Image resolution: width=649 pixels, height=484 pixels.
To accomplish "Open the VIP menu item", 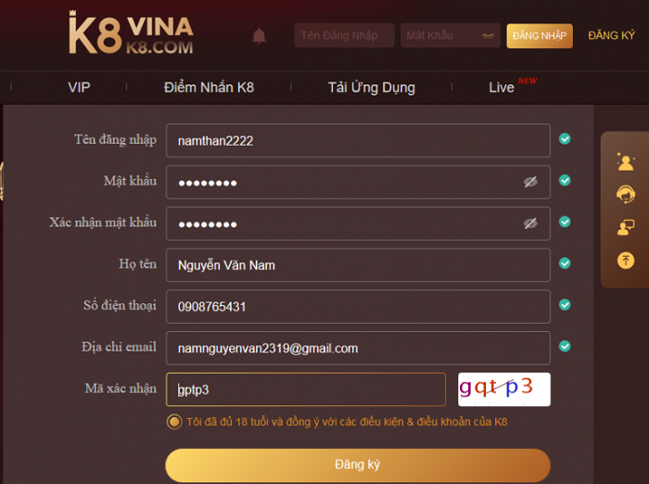I will (79, 87).
